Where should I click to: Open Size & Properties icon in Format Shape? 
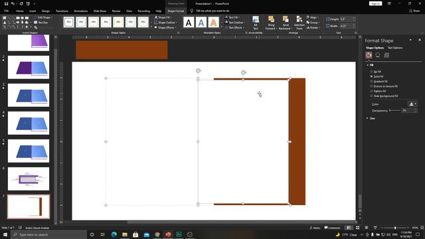386,55
